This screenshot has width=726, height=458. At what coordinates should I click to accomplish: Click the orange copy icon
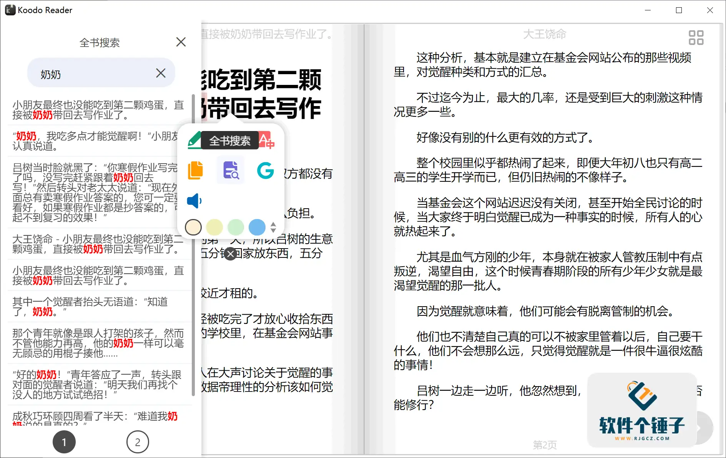tap(195, 170)
